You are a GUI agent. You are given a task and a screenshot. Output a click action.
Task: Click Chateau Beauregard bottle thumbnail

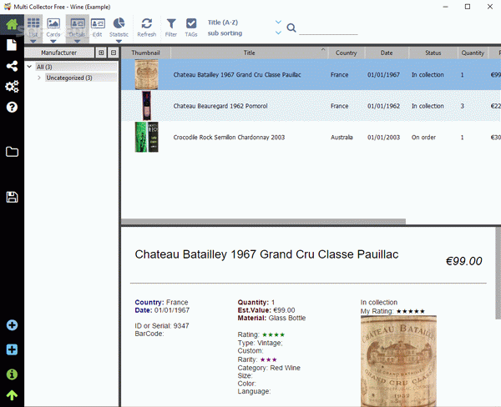pyautogui.click(x=147, y=106)
